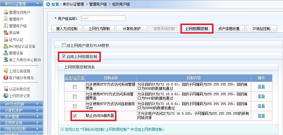Click the 控制名称 column header
This screenshot has height=135, width=283.
click(111, 78)
